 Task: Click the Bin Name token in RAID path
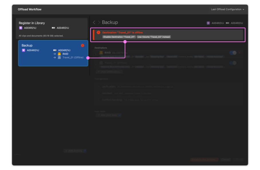199,57
